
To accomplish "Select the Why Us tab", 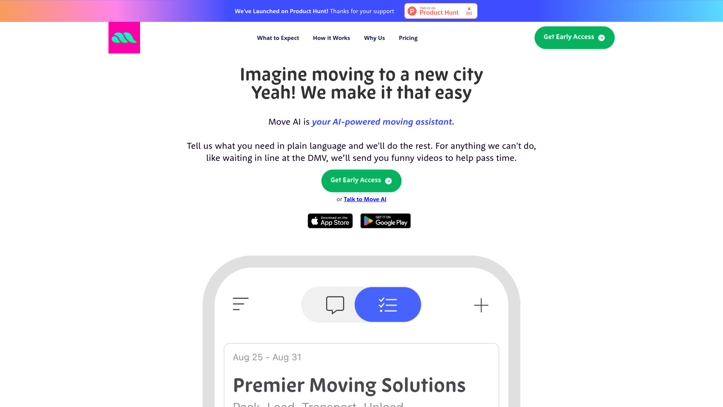I will click(374, 38).
